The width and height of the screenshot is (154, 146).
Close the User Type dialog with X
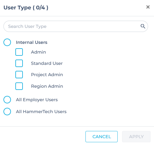pos(148,7)
